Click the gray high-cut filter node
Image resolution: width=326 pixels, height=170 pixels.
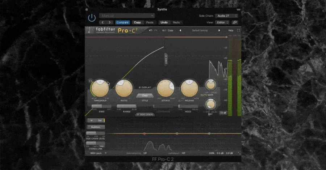pyautogui.click(x=209, y=133)
